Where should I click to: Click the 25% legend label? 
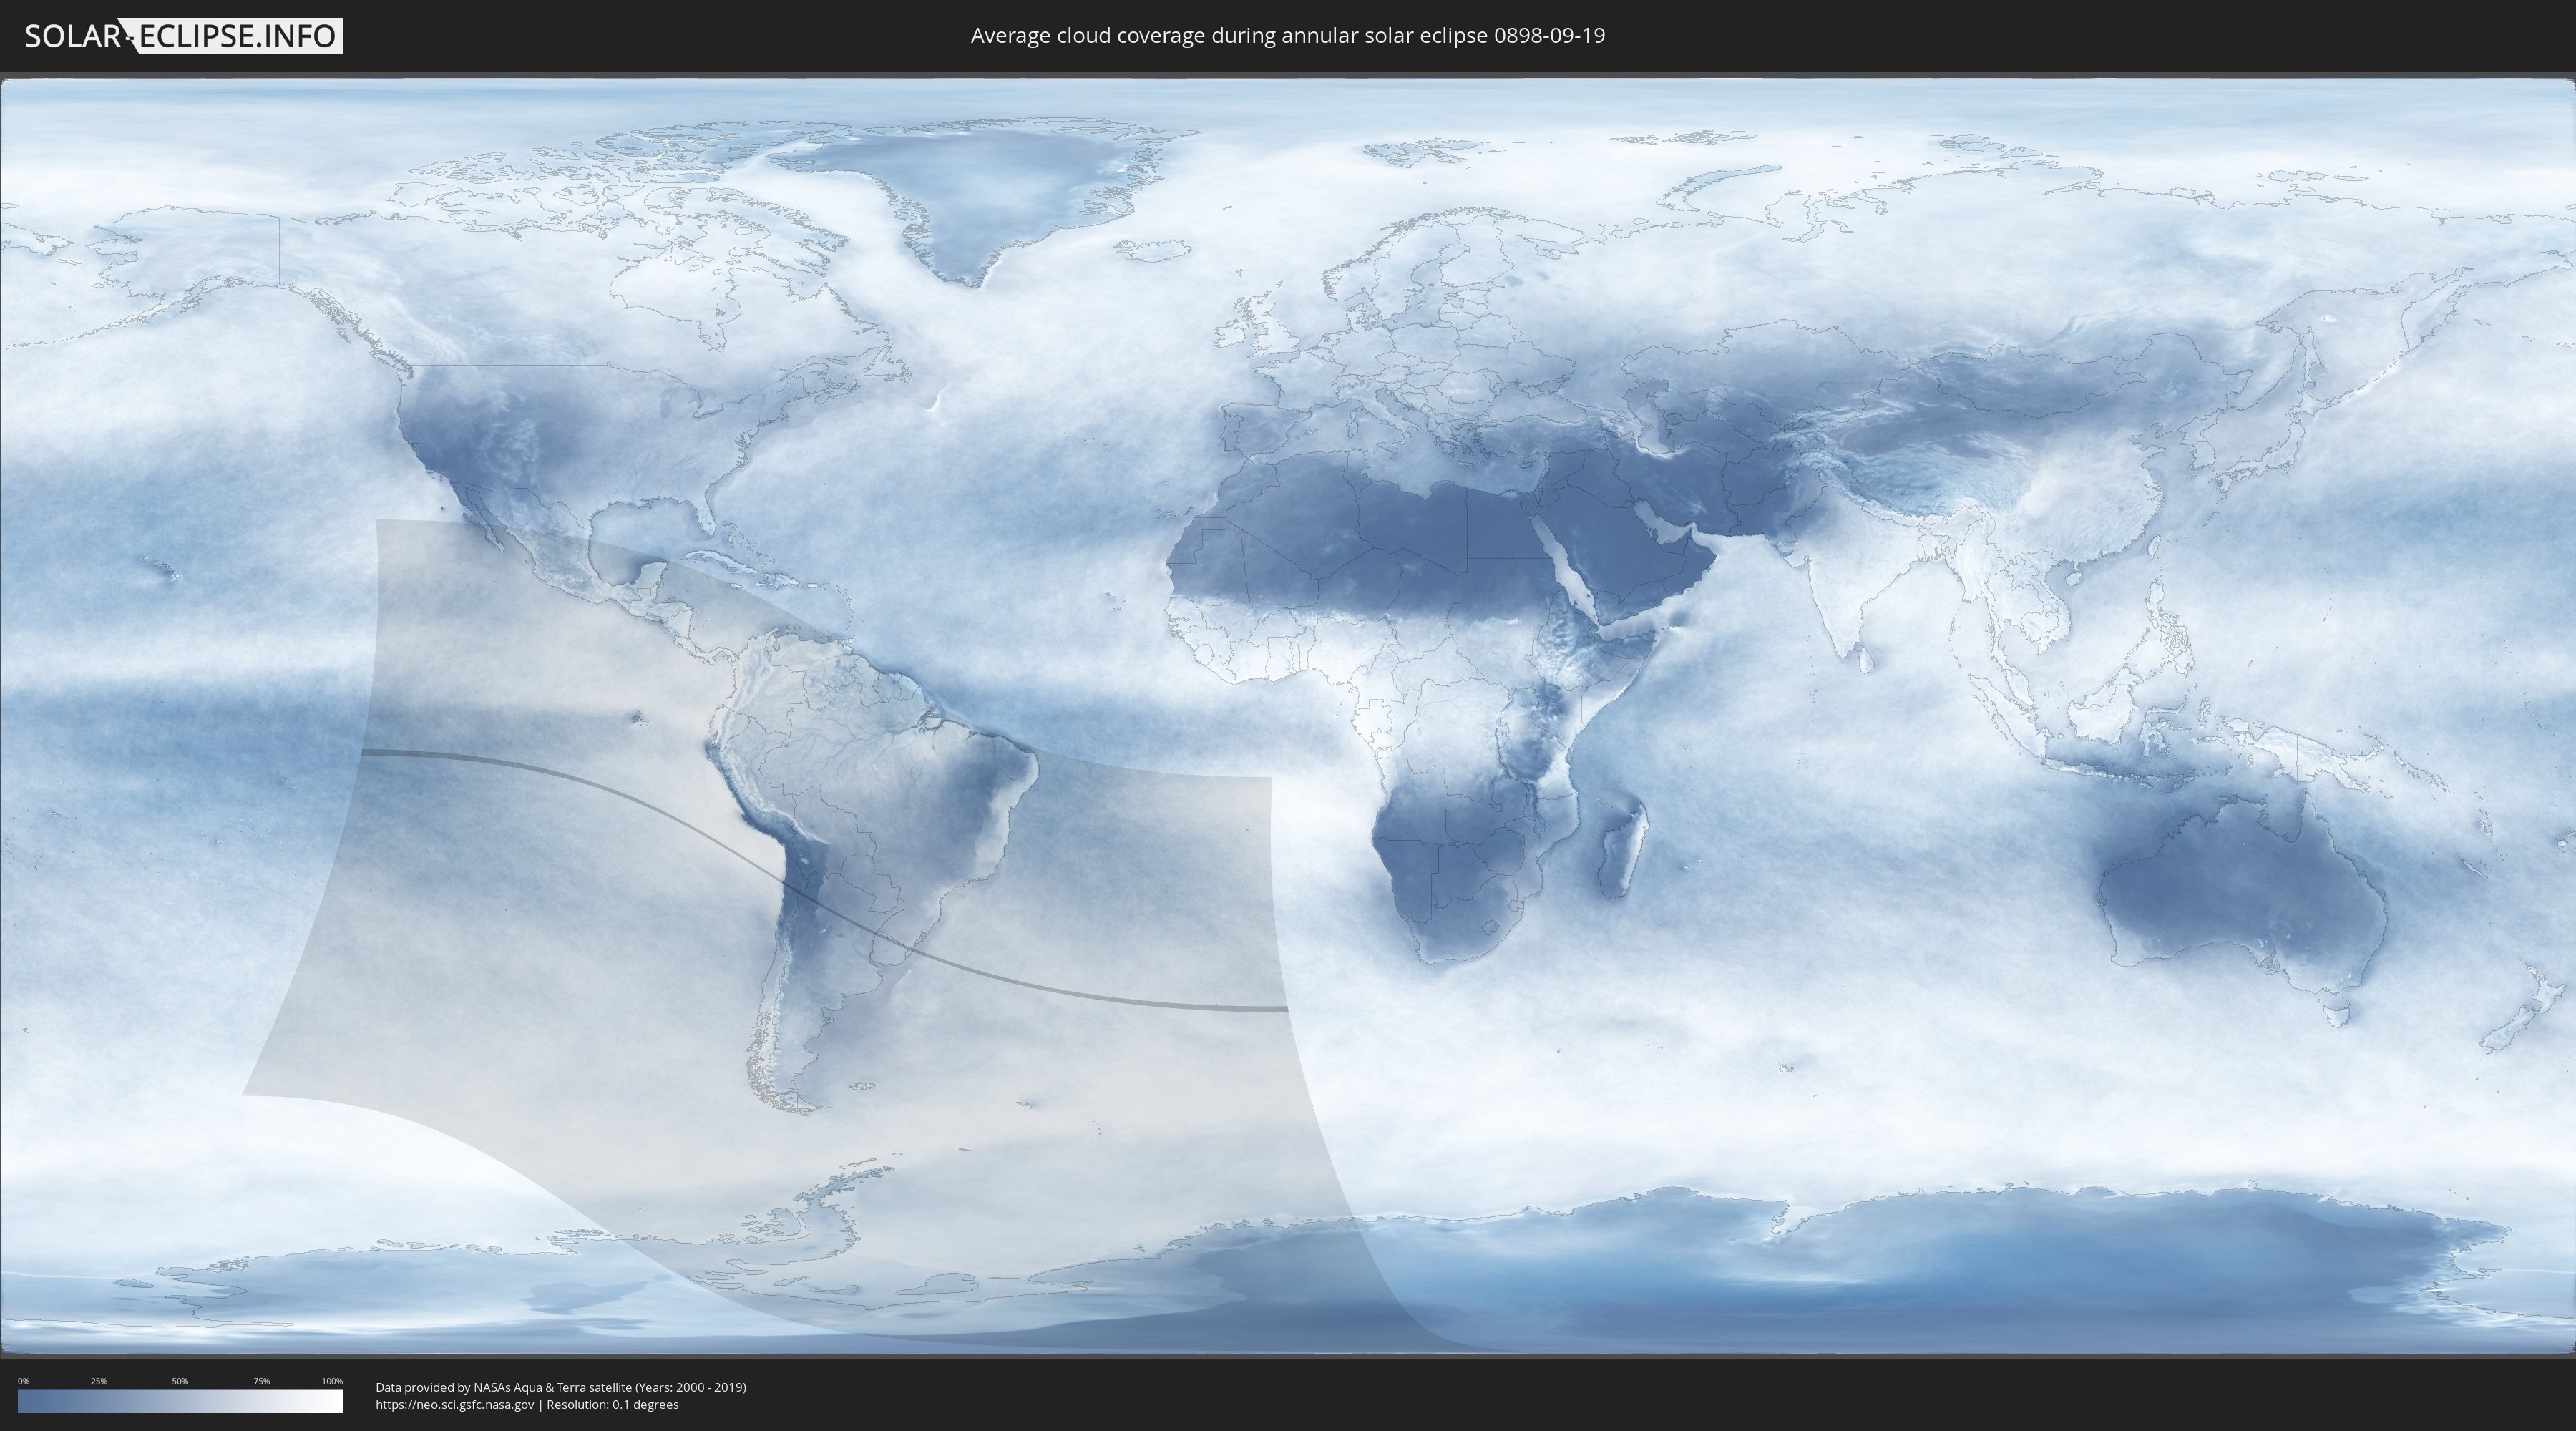coord(99,1381)
